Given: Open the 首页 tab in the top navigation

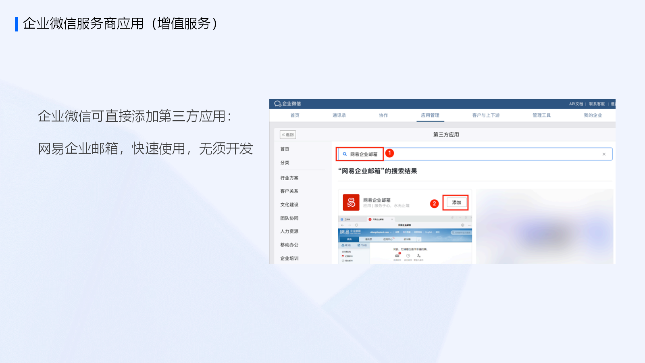Looking at the screenshot, I should coord(295,115).
